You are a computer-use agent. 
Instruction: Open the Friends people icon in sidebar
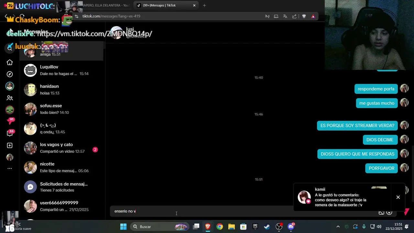[x=10, y=98]
